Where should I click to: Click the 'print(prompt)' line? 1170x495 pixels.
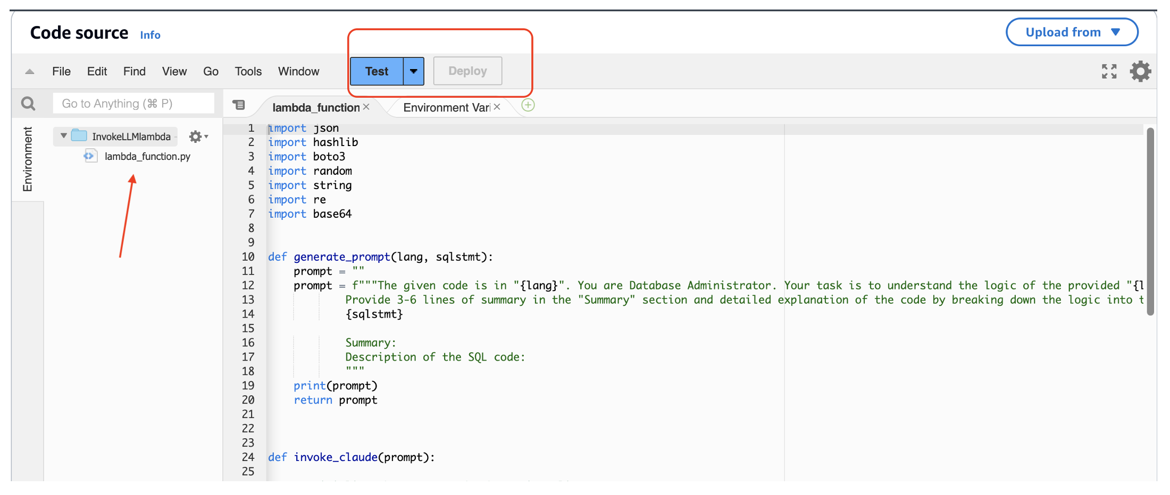[336, 386]
